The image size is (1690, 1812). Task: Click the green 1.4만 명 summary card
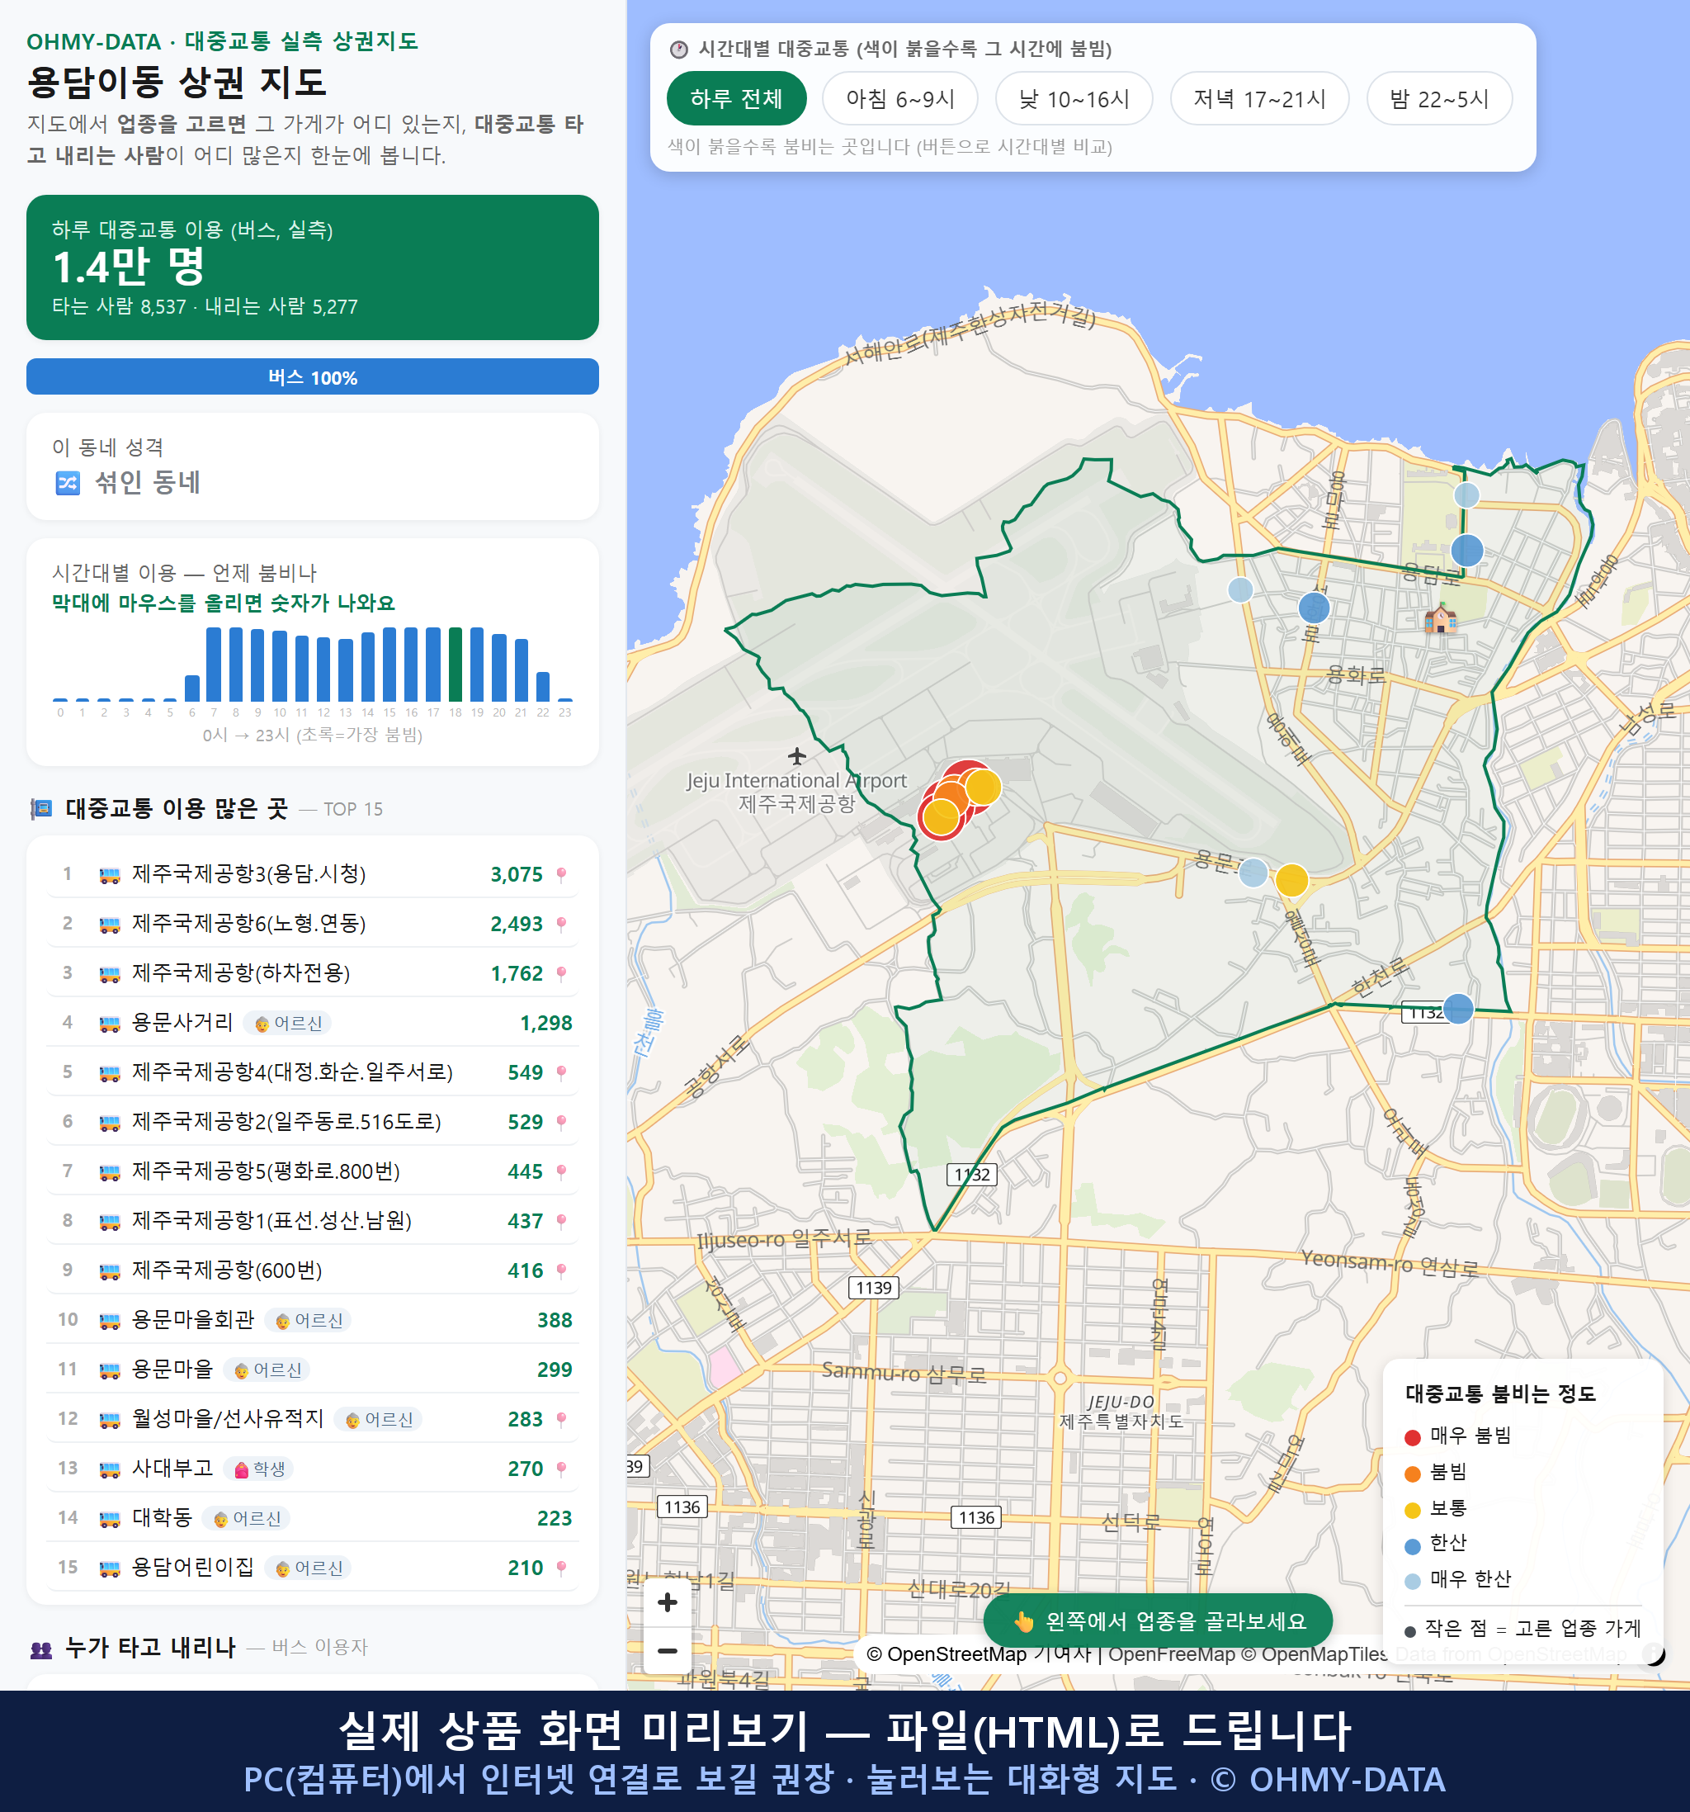[x=313, y=267]
